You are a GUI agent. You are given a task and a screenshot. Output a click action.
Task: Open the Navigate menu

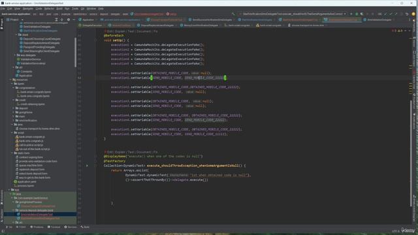click(x=27, y=8)
